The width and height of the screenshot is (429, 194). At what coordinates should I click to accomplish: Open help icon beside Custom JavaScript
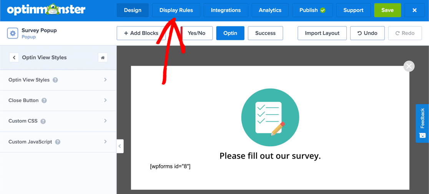(57, 142)
